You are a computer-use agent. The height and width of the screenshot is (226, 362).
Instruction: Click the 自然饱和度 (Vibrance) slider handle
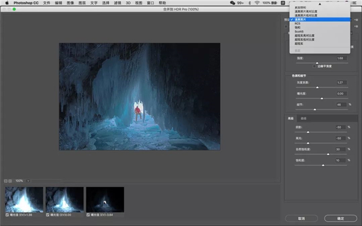pos(328,154)
